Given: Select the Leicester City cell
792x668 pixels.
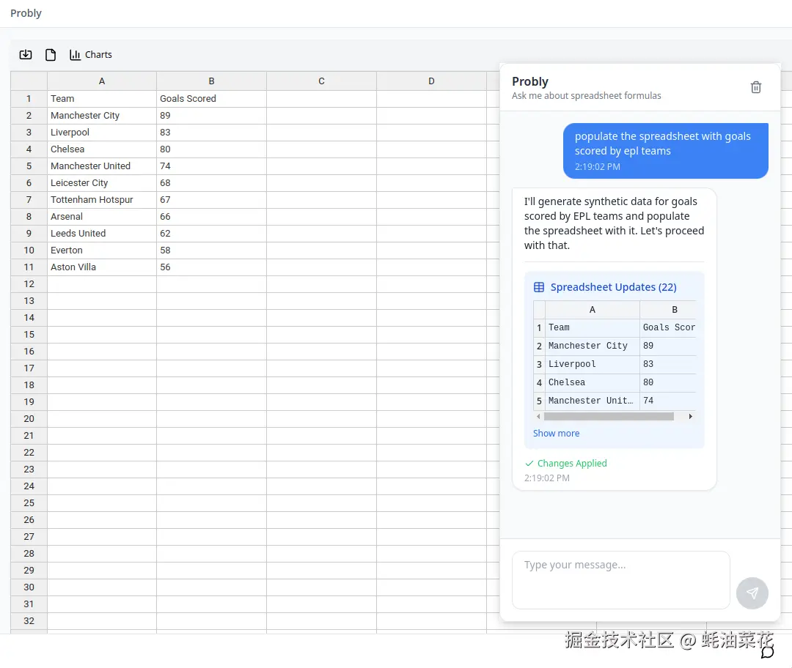Looking at the screenshot, I should pos(102,182).
